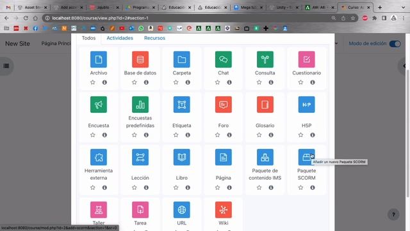Image resolution: width=410 pixels, height=231 pixels.
Task: Add a Libro resource
Action: click(182, 157)
